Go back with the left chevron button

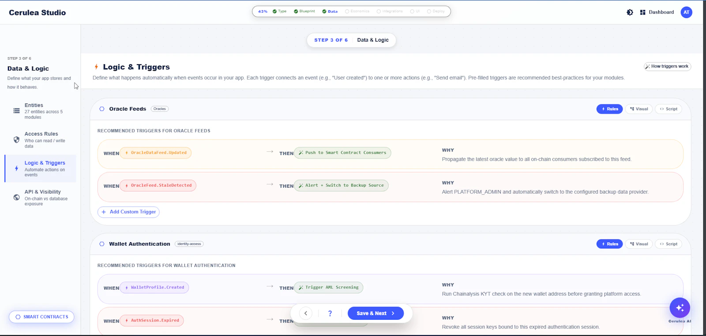(x=306, y=314)
